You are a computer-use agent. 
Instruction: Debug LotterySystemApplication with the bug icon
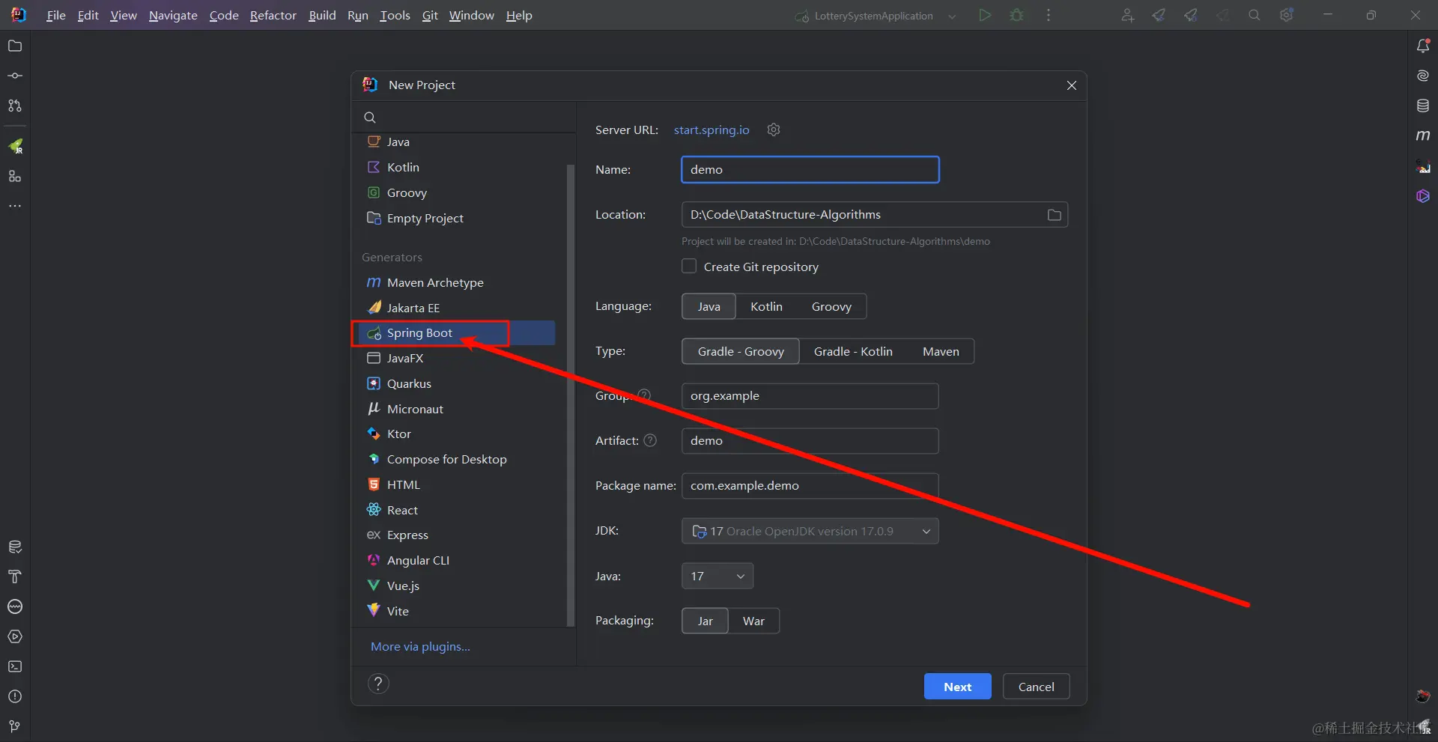(1016, 15)
